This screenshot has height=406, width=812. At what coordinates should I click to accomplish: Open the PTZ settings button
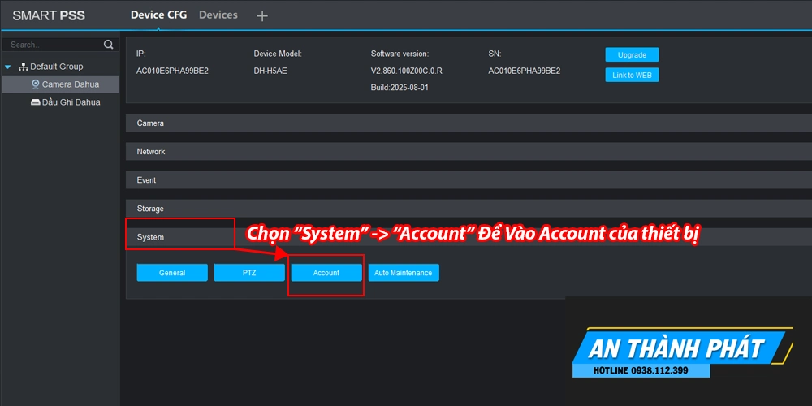click(249, 273)
